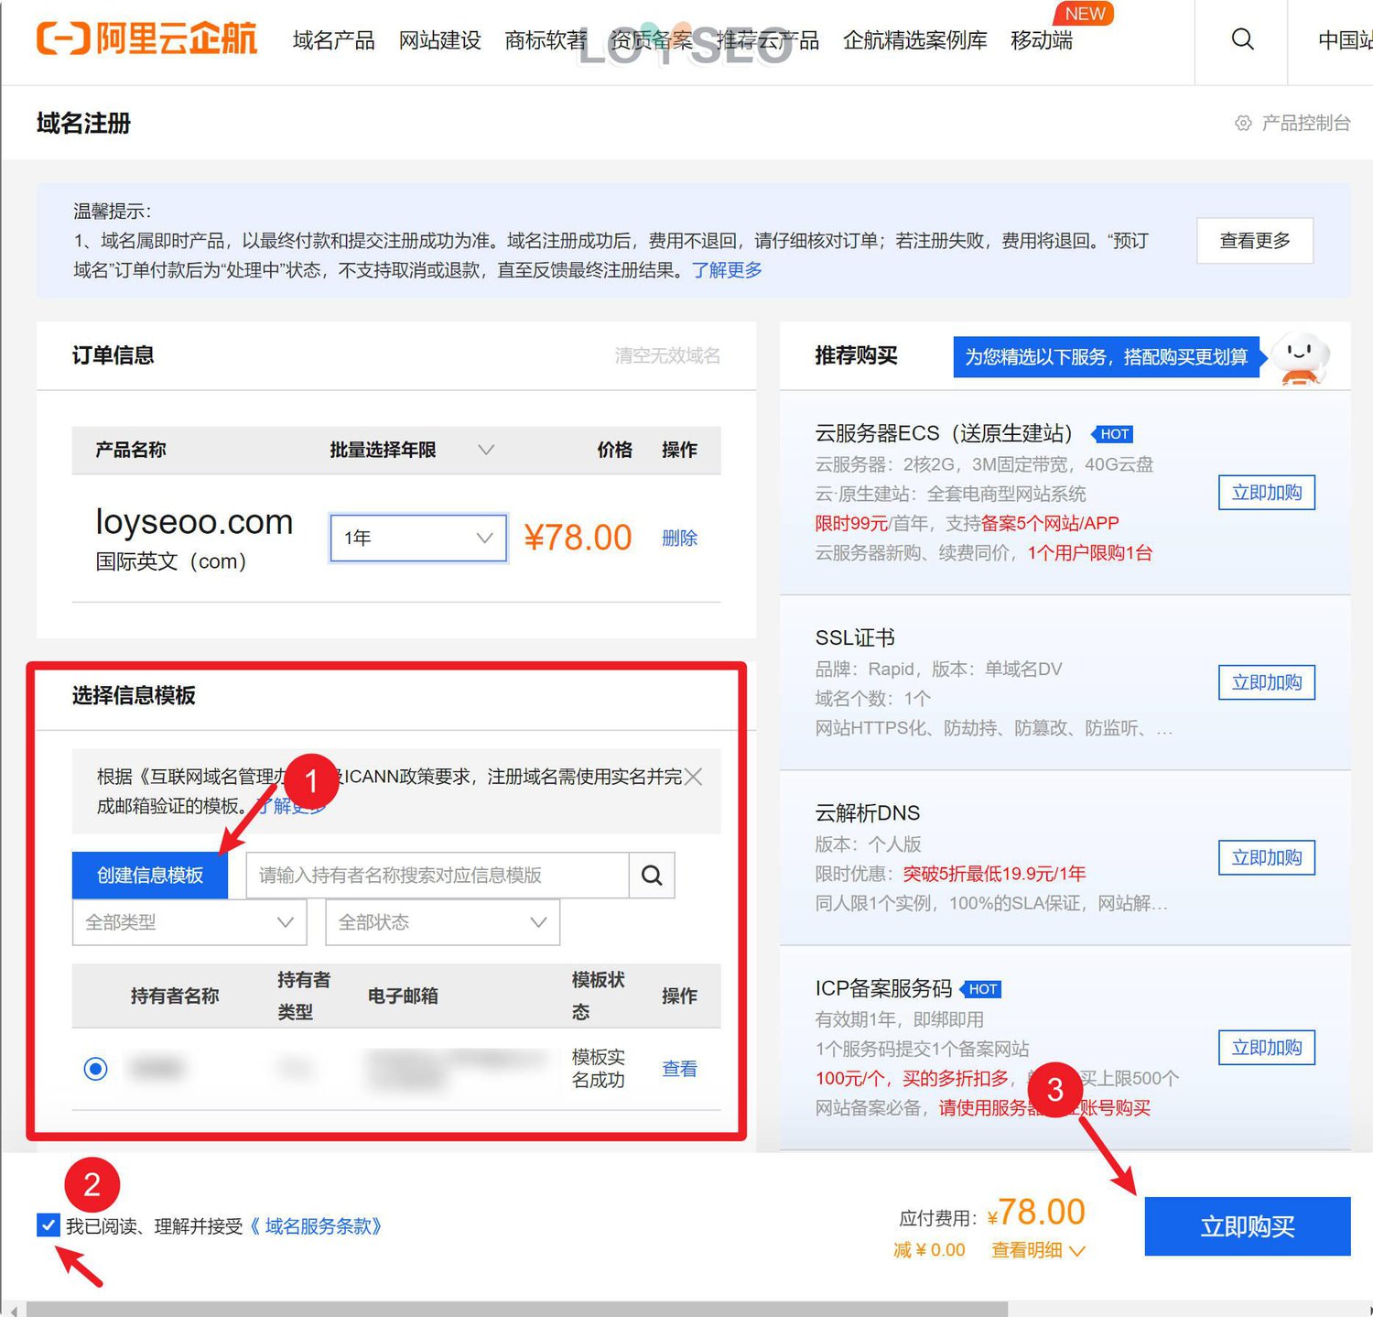The height and width of the screenshot is (1317, 1373).
Task: Click the NEW badge above 移动端
Action: point(1085,14)
